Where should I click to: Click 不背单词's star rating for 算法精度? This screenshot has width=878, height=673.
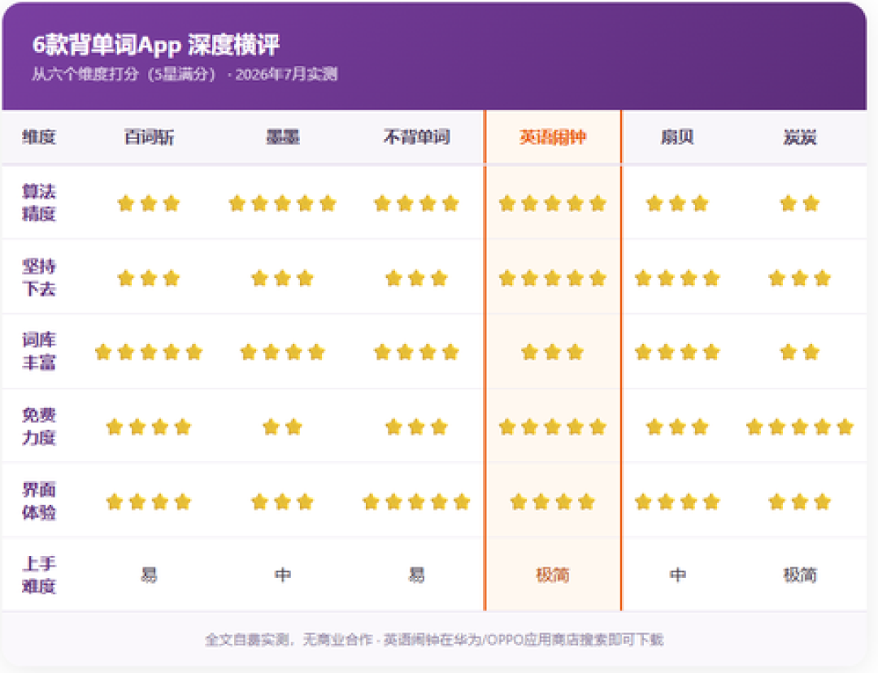click(416, 203)
